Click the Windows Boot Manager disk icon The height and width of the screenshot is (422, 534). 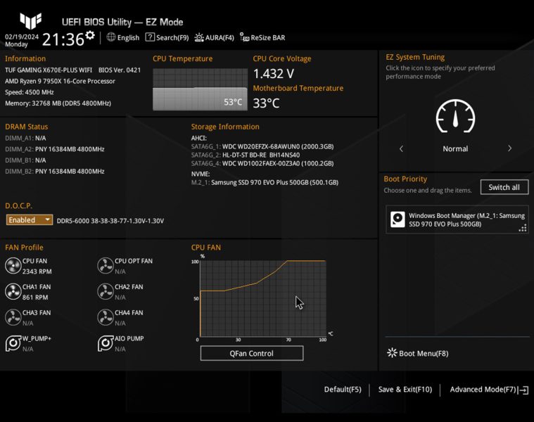(398, 219)
